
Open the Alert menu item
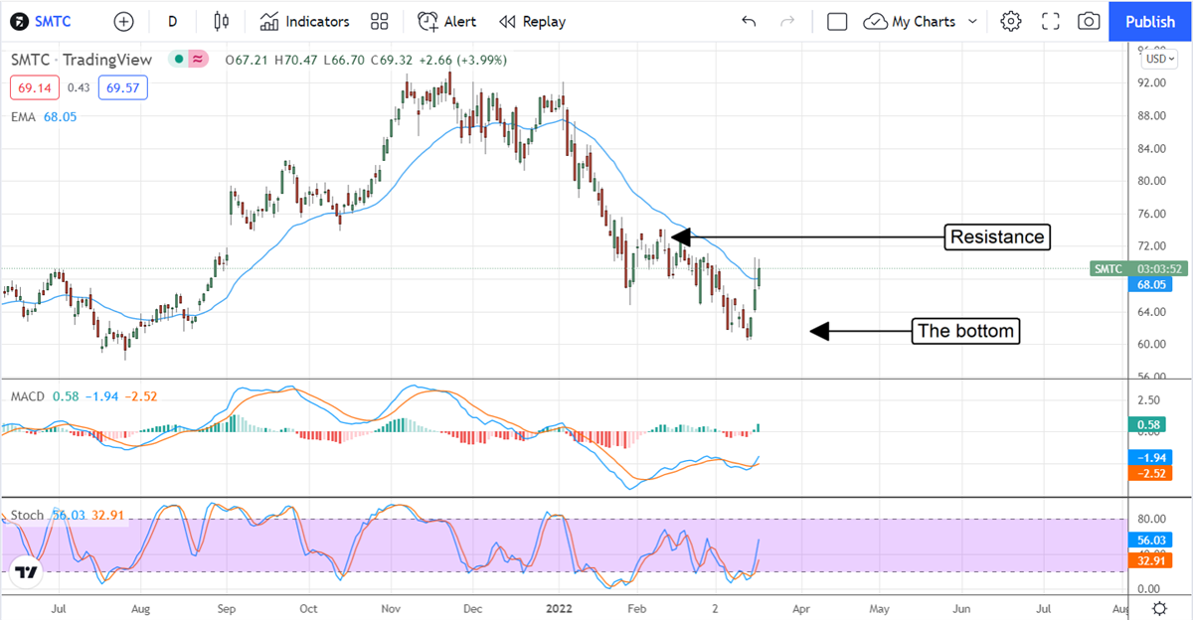447,21
